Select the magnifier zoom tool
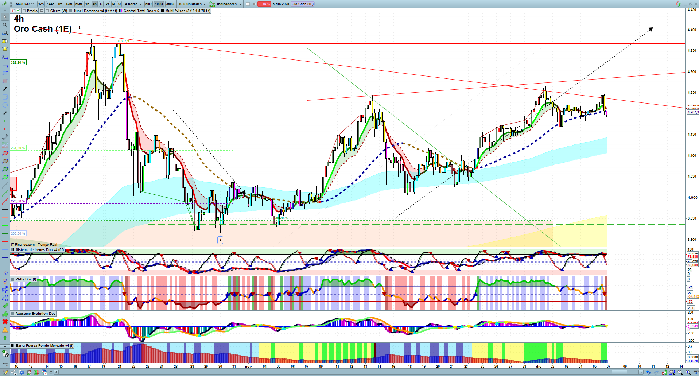 (x=5, y=25)
